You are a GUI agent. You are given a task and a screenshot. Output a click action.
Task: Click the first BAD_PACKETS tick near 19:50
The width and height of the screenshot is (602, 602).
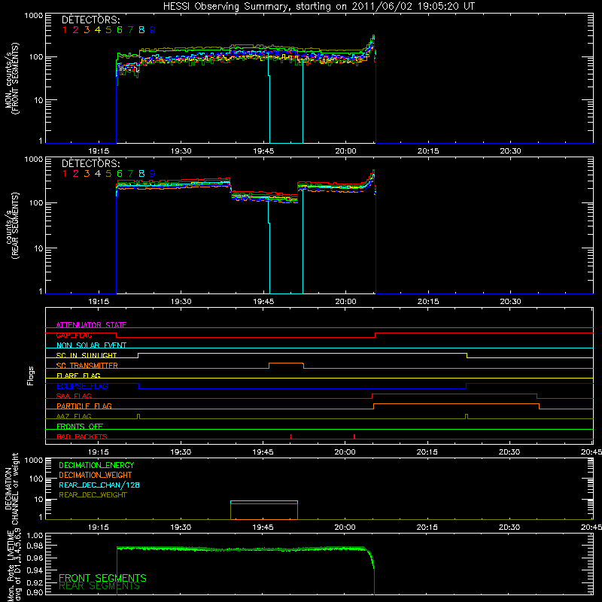click(x=290, y=436)
